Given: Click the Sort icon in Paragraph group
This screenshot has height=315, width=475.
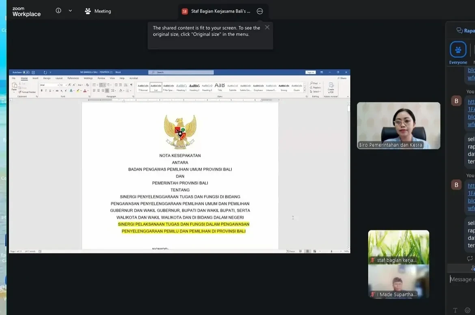Looking at the screenshot, I should click(126, 85).
